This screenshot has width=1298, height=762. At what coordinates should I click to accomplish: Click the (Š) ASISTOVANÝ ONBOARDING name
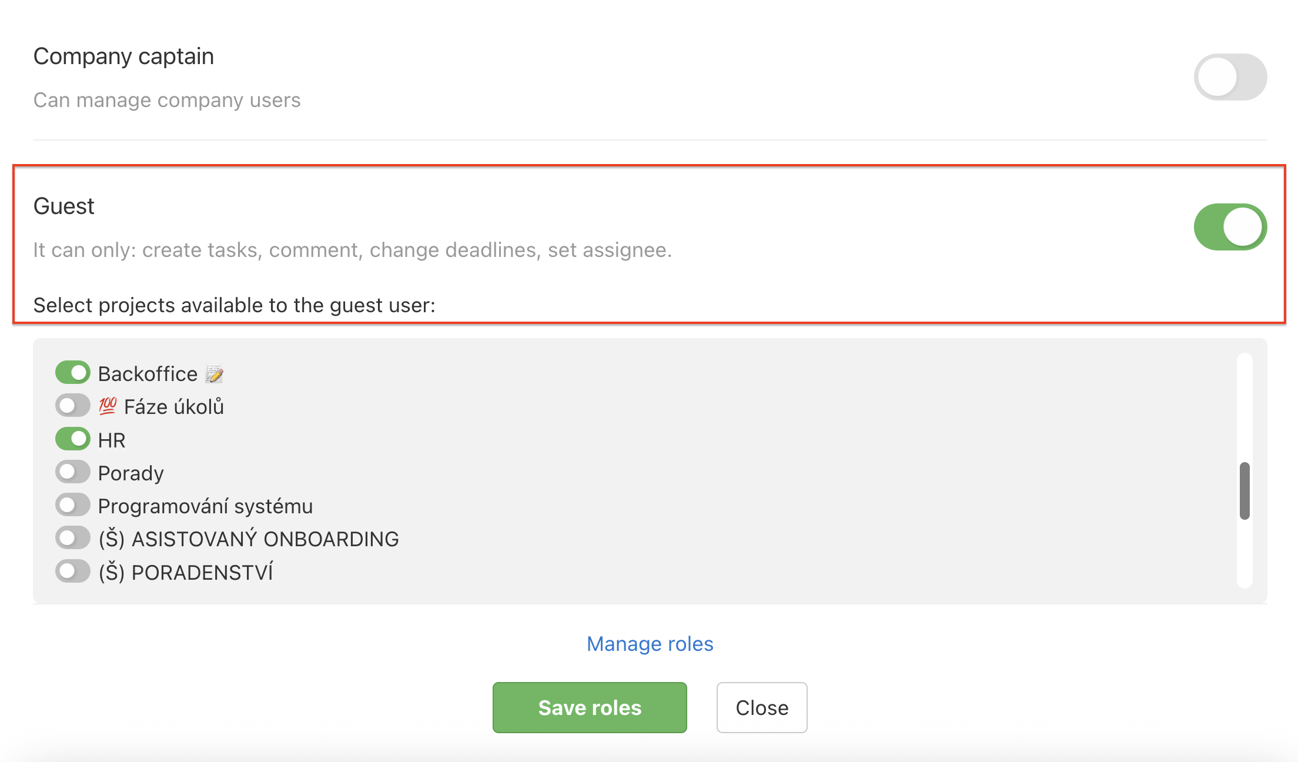pos(249,539)
